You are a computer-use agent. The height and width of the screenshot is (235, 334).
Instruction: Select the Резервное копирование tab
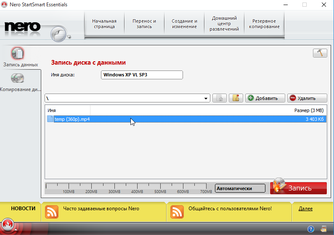click(264, 24)
